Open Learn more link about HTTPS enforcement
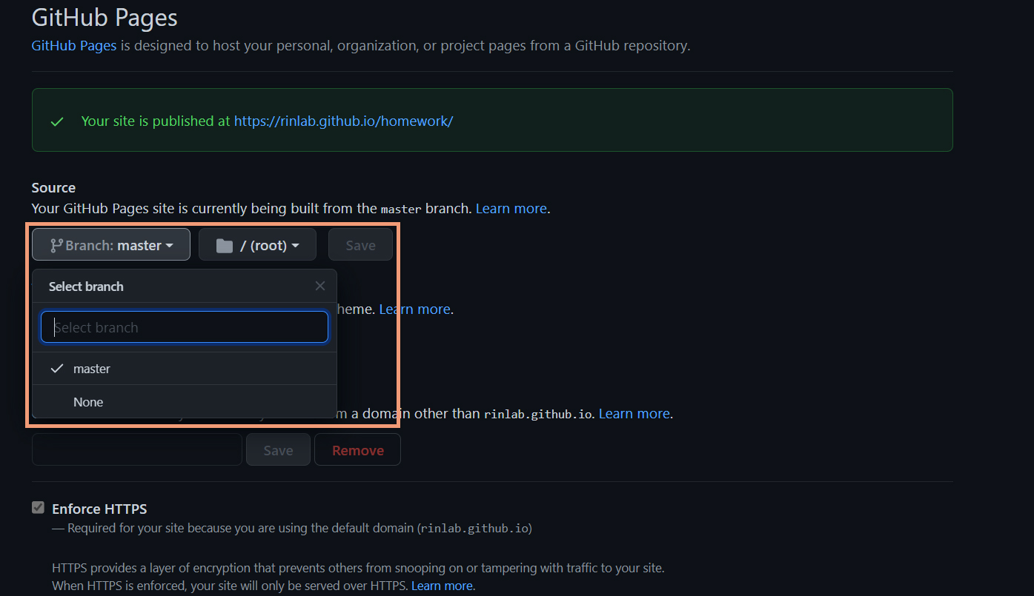Viewport: 1034px width, 596px height. point(443,586)
